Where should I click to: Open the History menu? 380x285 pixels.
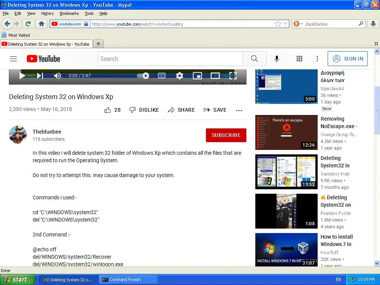pos(47,13)
